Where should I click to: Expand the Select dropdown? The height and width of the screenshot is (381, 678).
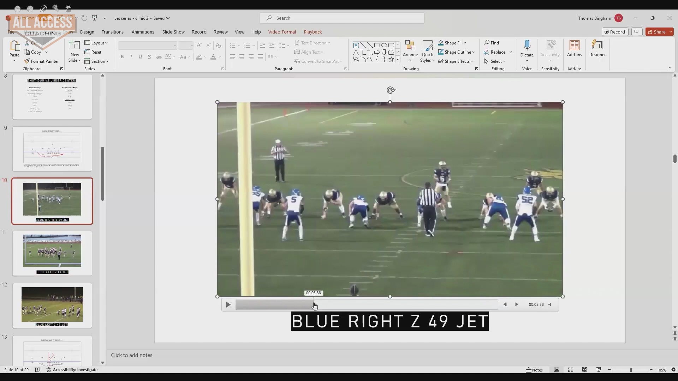point(495,61)
